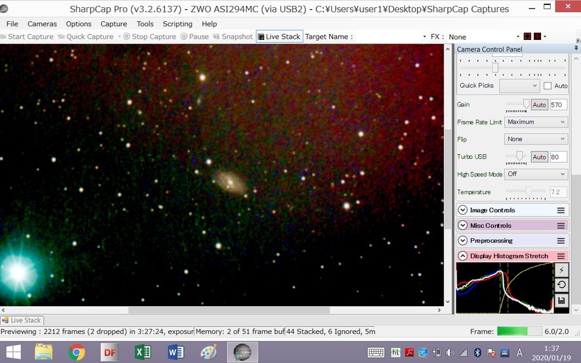Open the Misc Controls section menu icon

coord(561,226)
